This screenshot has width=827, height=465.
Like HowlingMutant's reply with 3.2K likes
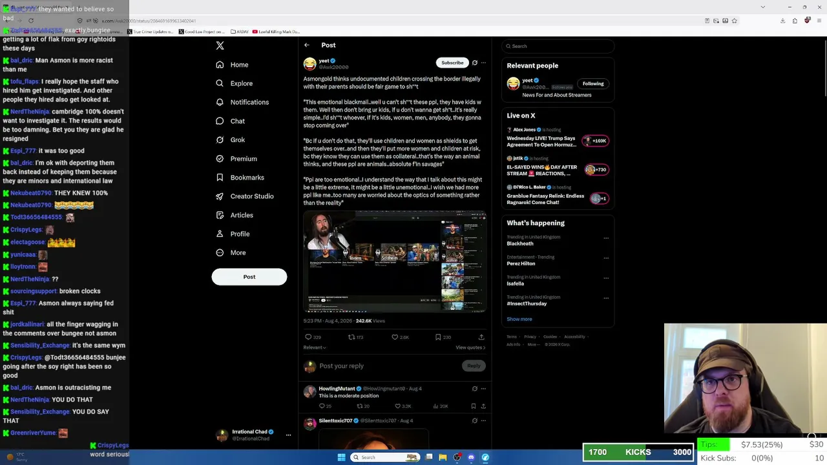pyautogui.click(x=403, y=406)
